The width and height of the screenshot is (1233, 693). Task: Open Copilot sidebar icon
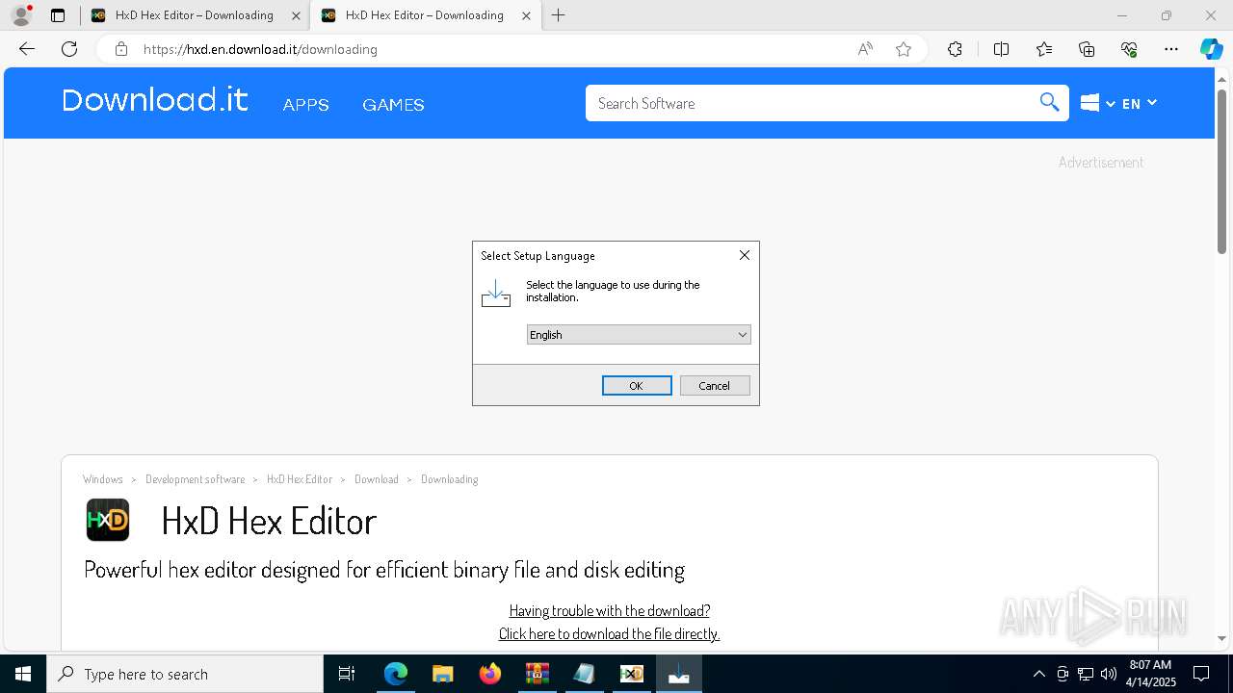click(x=1211, y=49)
